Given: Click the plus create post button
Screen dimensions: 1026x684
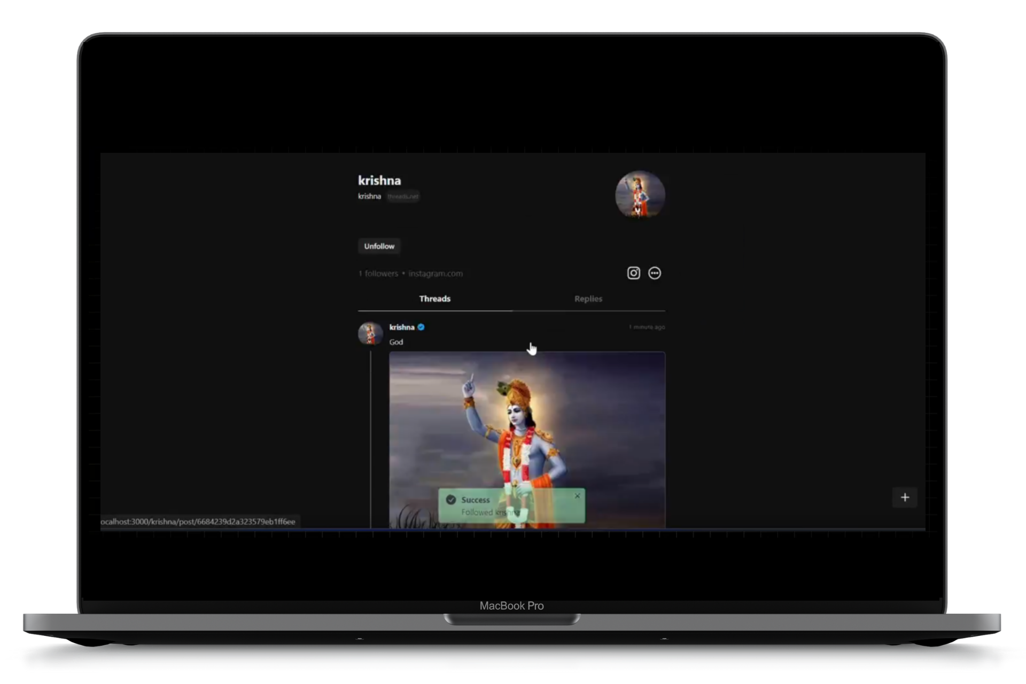Looking at the screenshot, I should pyautogui.click(x=905, y=498).
